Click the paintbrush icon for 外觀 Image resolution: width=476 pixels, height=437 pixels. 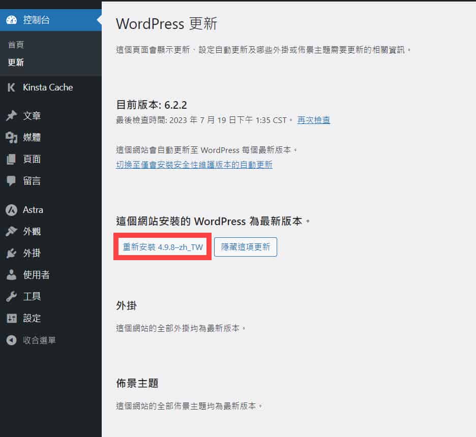(11, 231)
